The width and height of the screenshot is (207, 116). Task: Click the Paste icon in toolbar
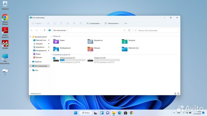click(61, 23)
